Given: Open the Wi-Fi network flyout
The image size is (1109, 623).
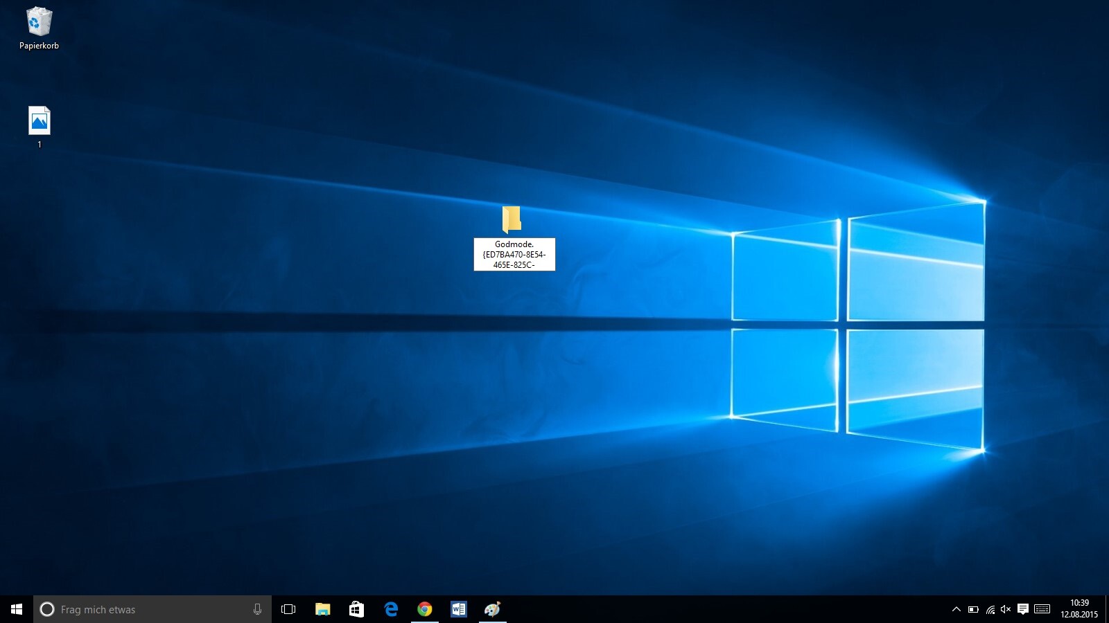Looking at the screenshot, I should coord(990,609).
